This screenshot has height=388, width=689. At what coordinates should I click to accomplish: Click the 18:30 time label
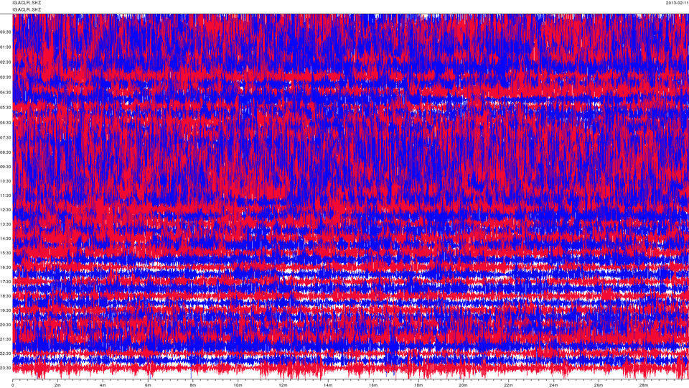6,297
